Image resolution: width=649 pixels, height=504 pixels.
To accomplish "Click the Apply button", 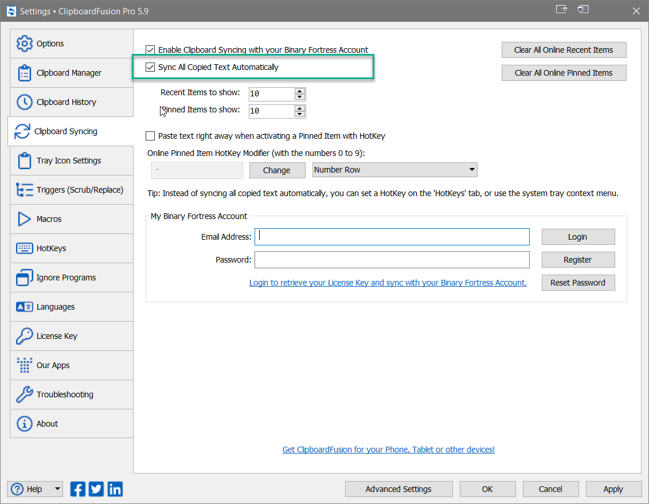I will coord(613,489).
